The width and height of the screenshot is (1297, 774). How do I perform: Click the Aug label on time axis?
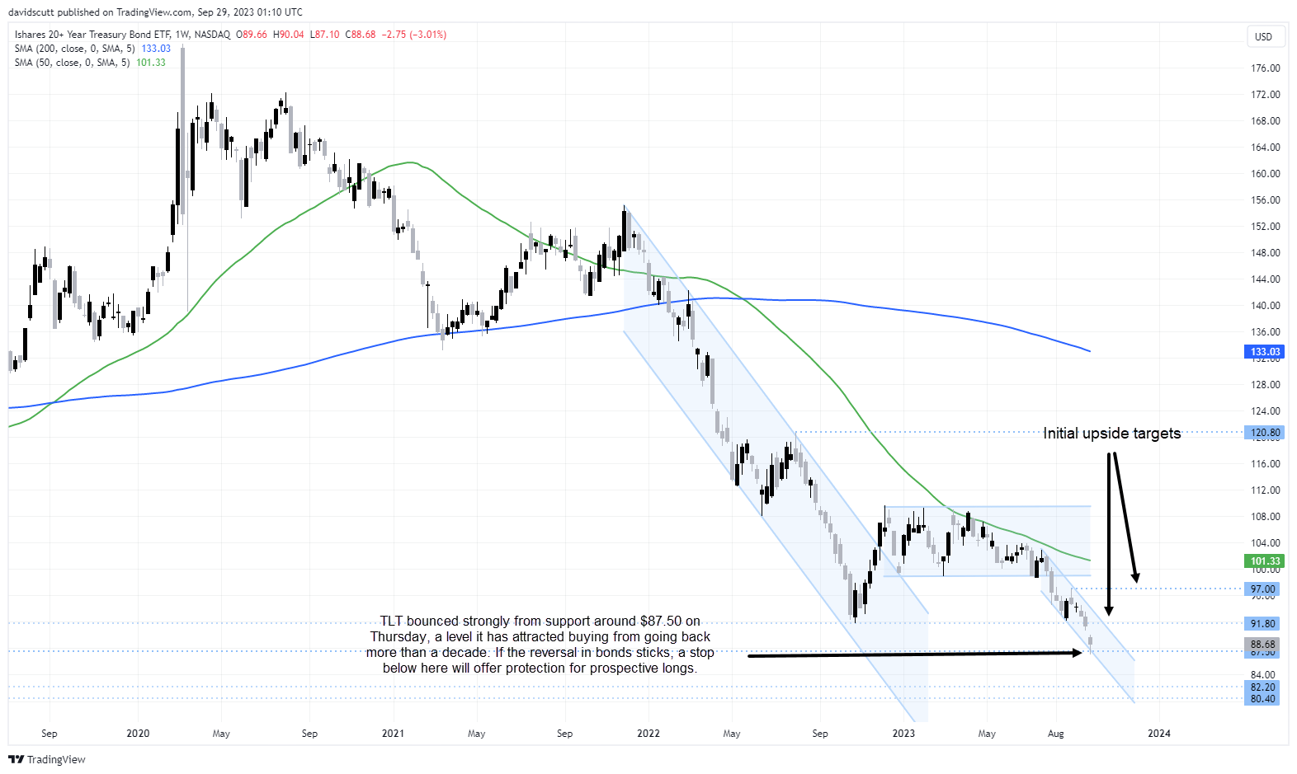1056,734
